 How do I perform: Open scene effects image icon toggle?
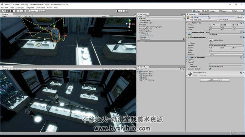(29, 16)
